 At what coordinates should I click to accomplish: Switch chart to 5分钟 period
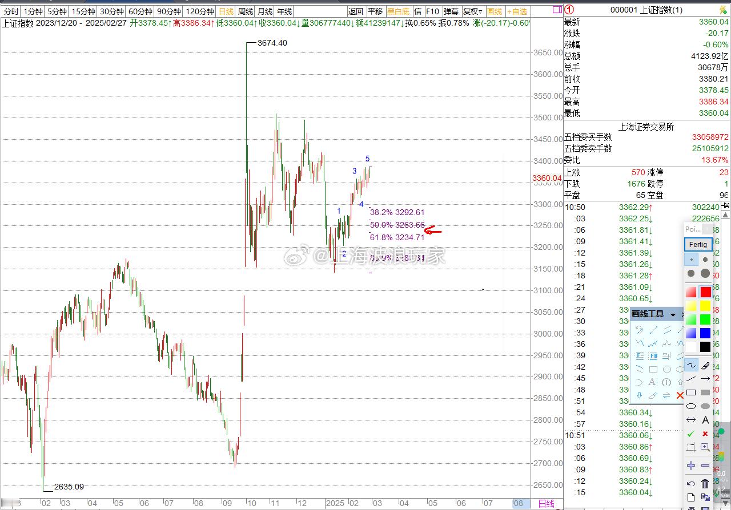[x=57, y=11]
